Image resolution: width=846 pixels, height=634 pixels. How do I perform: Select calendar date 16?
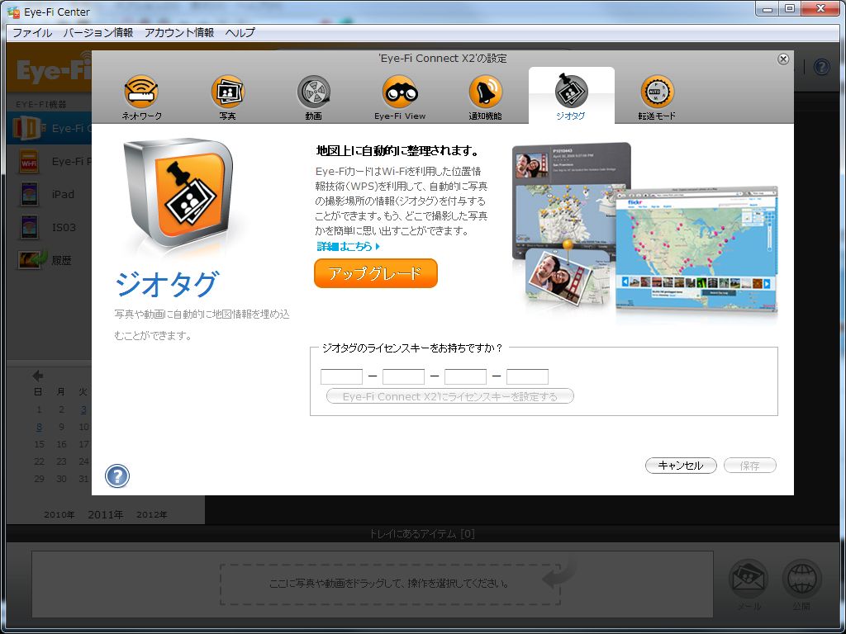[61, 444]
